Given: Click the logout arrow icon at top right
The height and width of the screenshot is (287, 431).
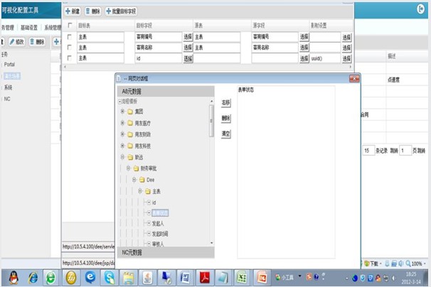Looking at the screenshot, I should point(420,9).
